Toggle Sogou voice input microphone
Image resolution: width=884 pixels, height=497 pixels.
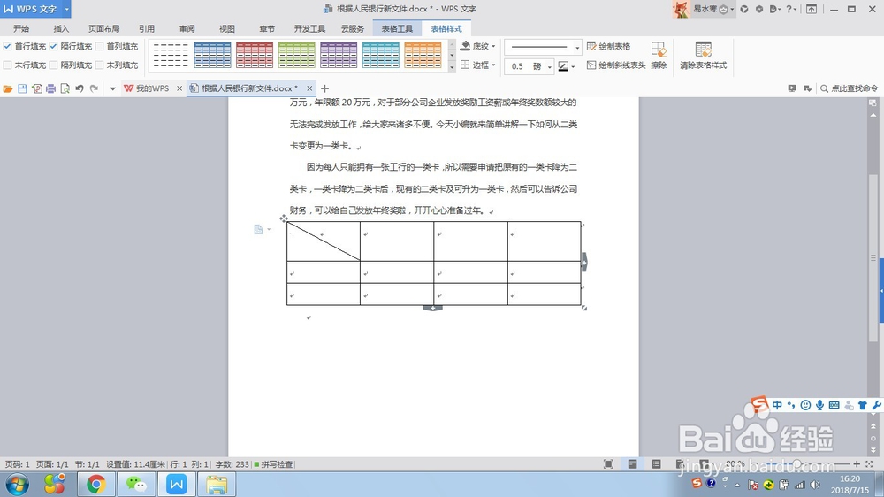(819, 405)
